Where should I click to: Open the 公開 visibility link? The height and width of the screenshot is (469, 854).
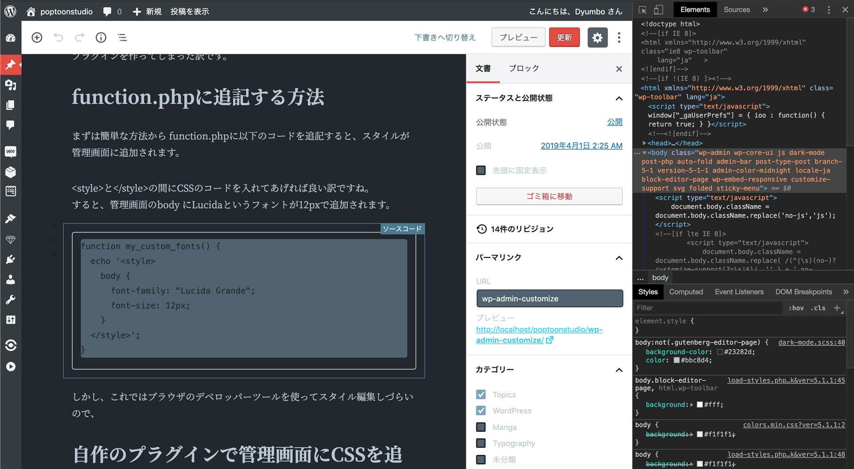(x=615, y=122)
